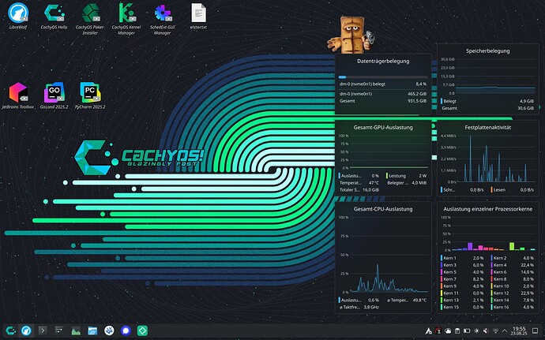The image size is (545, 340).
Task: Click CPU usage history chart
Action: (389, 255)
